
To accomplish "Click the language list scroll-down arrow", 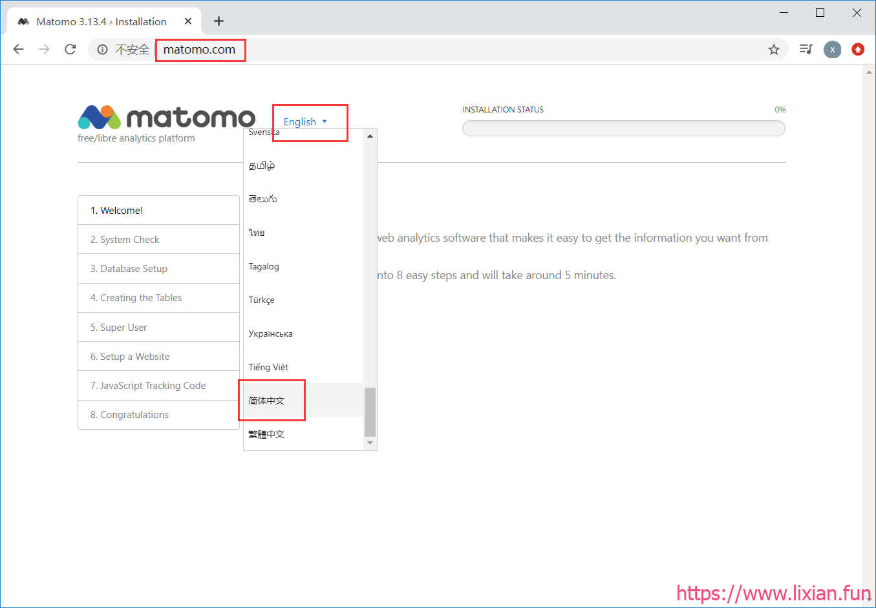I will tap(370, 443).
